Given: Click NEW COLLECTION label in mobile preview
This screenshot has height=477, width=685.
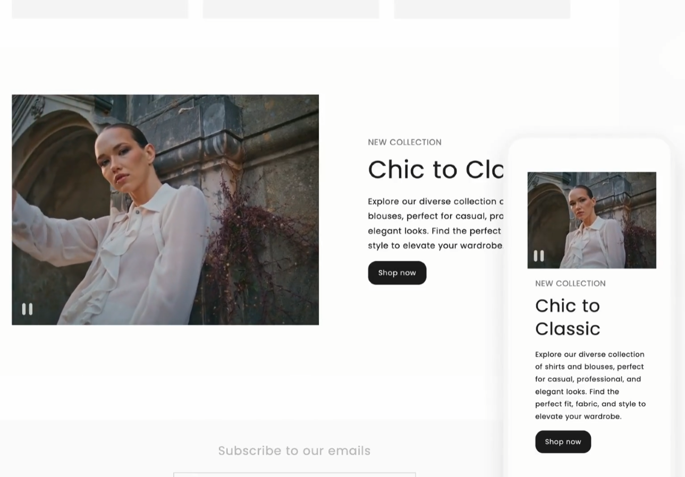Looking at the screenshot, I should click(570, 283).
